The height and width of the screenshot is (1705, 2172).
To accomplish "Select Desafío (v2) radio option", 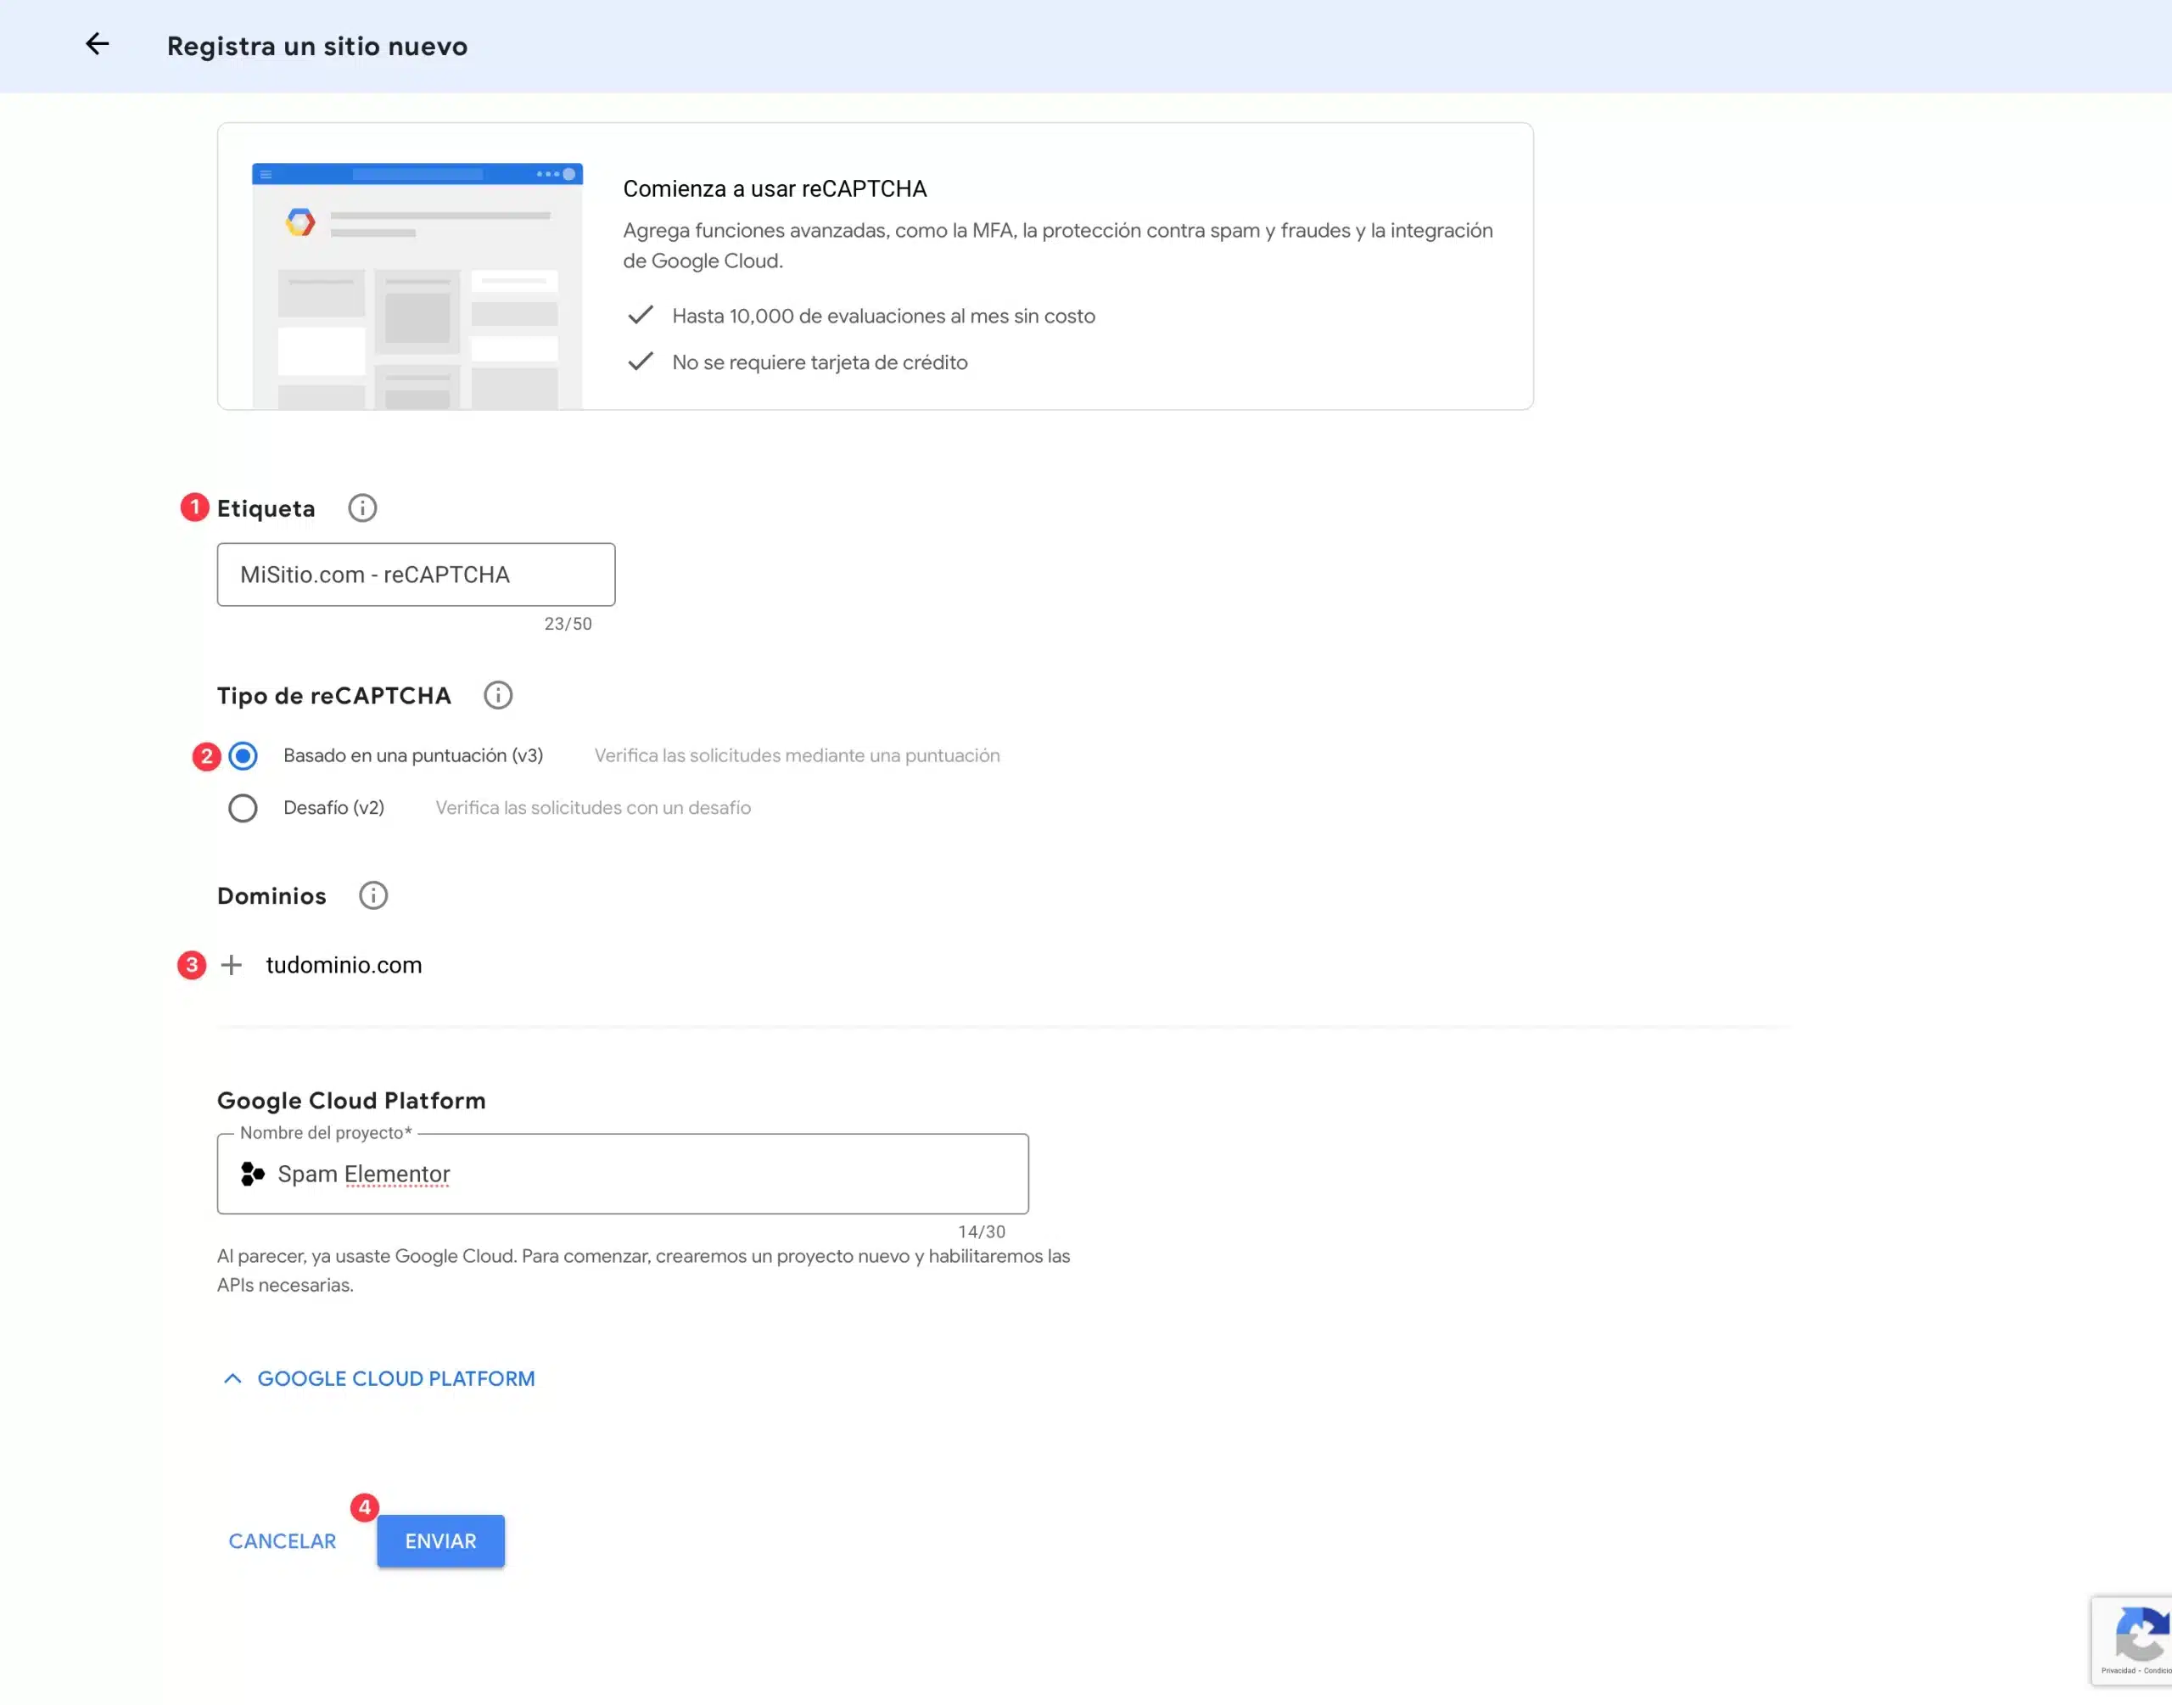I will coord(243,808).
